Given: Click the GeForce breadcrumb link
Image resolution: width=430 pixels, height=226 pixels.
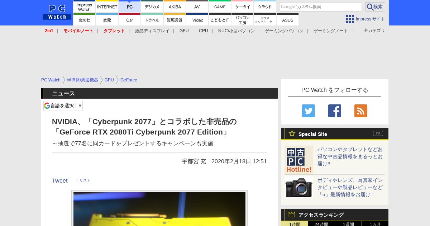Looking at the screenshot, I should 129,80.
